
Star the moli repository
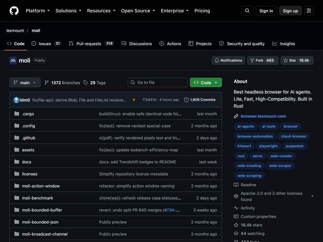coord(297,61)
